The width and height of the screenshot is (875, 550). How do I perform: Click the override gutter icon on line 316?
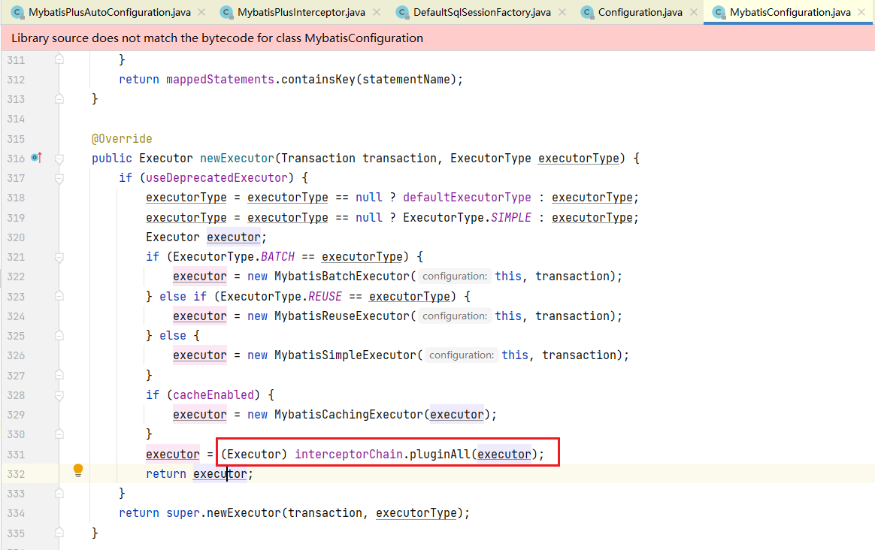(36, 158)
